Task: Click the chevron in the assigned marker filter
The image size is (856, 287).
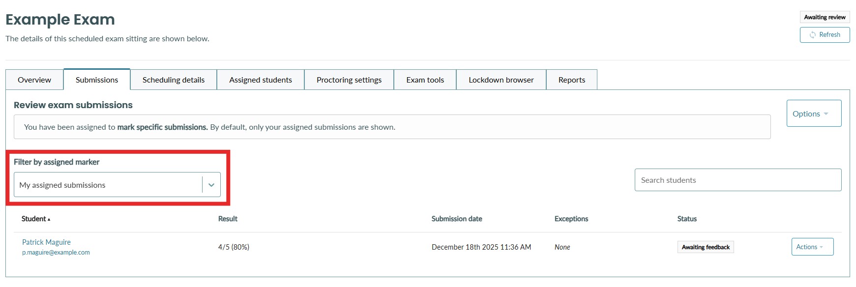Action: point(211,185)
